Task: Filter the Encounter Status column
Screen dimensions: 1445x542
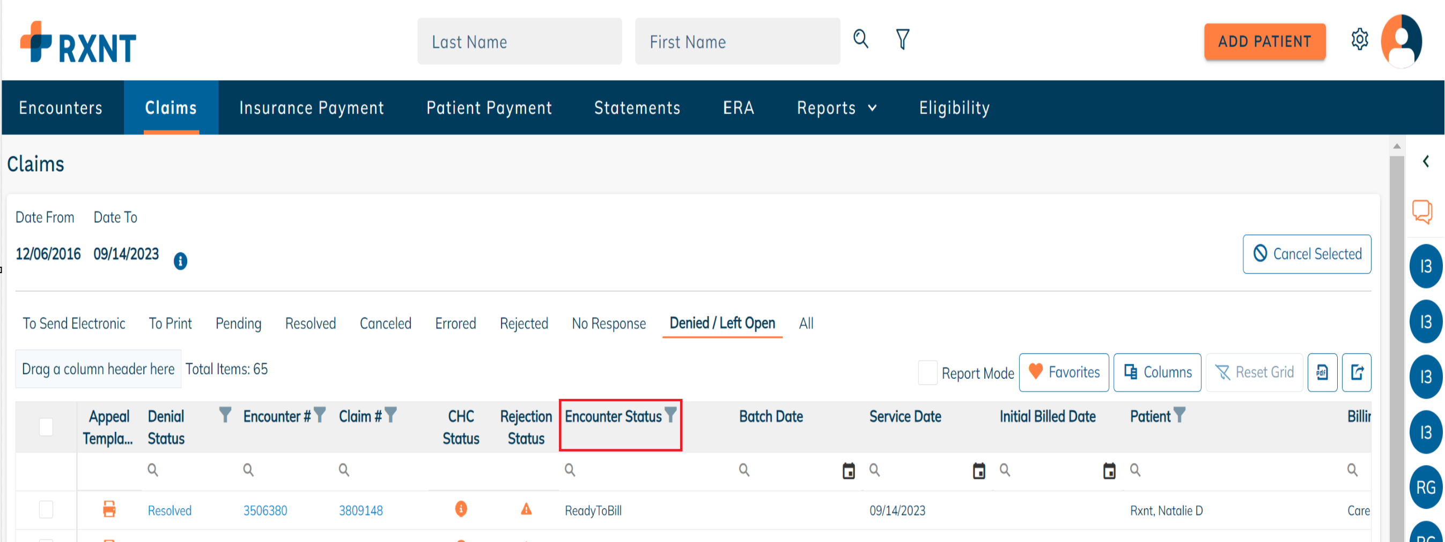Action: pyautogui.click(x=670, y=415)
